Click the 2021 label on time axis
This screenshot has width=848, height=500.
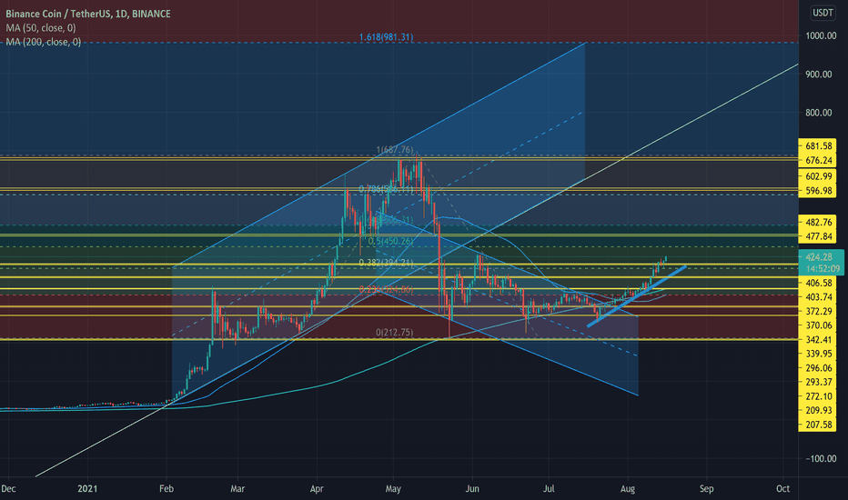click(x=87, y=489)
